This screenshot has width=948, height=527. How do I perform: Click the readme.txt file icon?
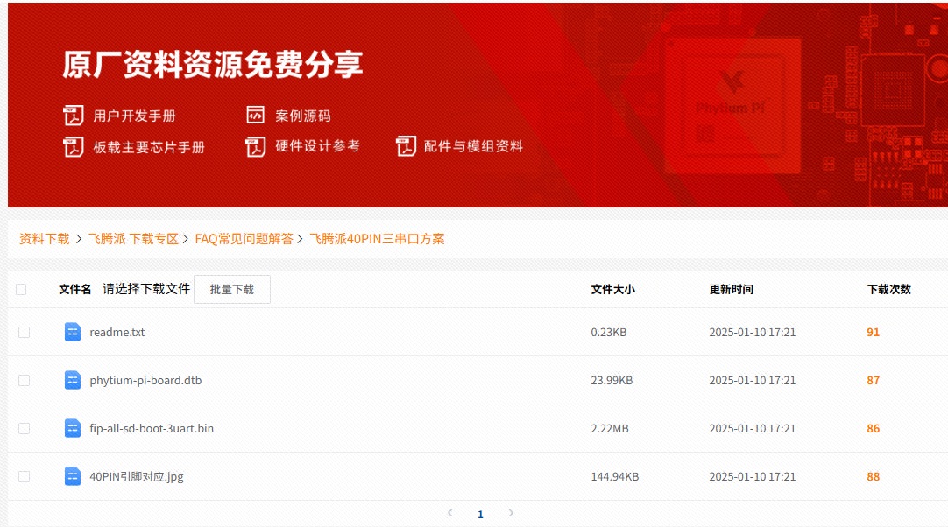73,332
